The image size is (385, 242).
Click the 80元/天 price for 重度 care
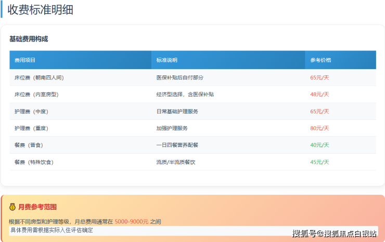click(x=319, y=128)
